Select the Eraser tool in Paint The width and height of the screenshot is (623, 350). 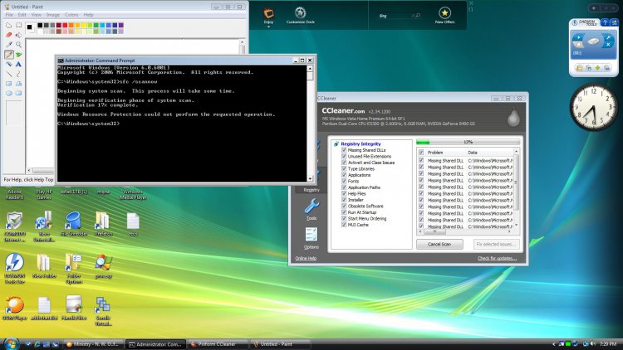[x=9, y=35]
